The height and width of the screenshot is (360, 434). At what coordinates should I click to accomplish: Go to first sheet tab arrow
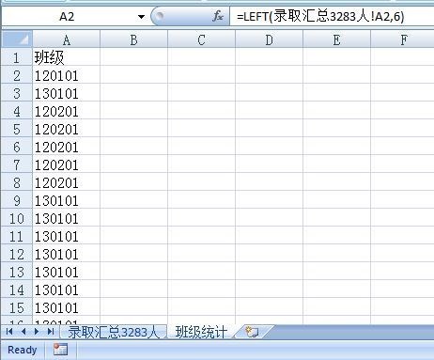tap(9, 332)
